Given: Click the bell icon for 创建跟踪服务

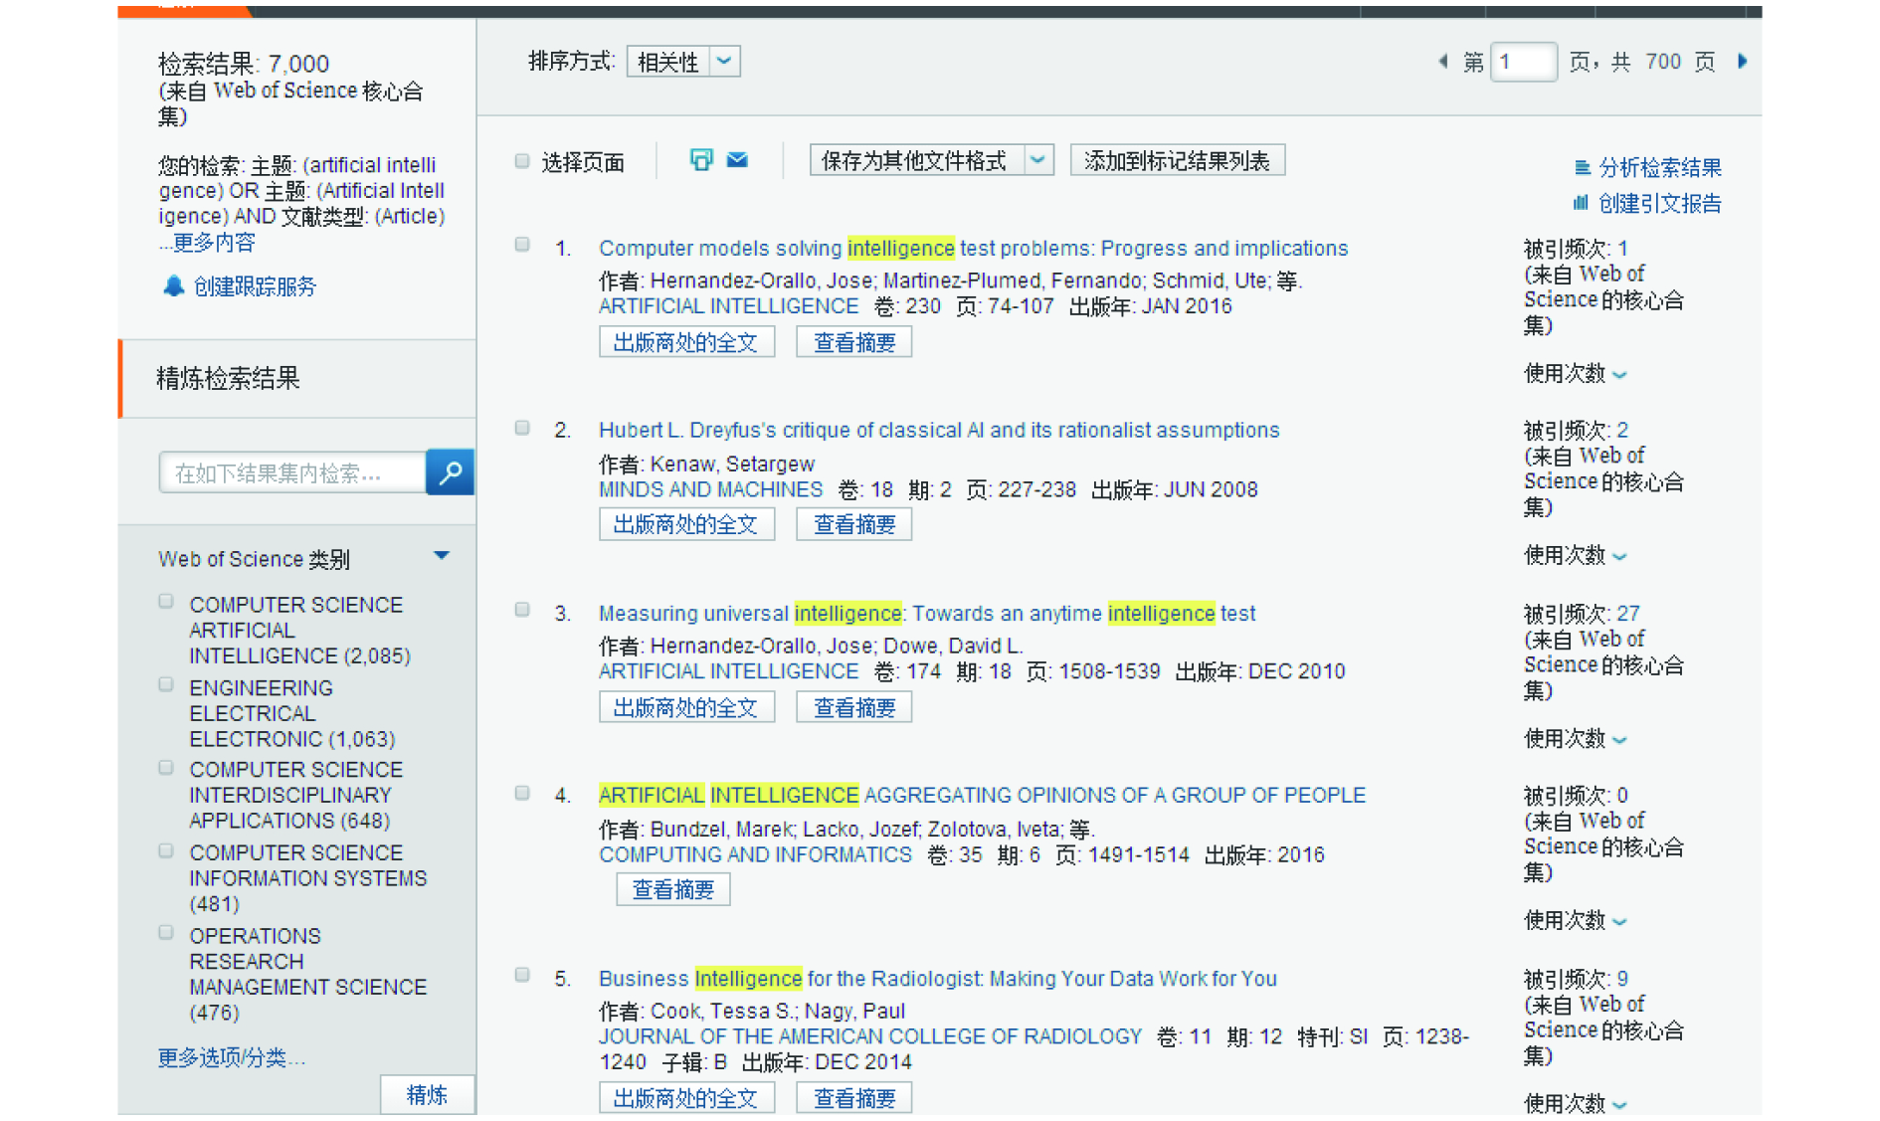Looking at the screenshot, I should pos(173,286).
